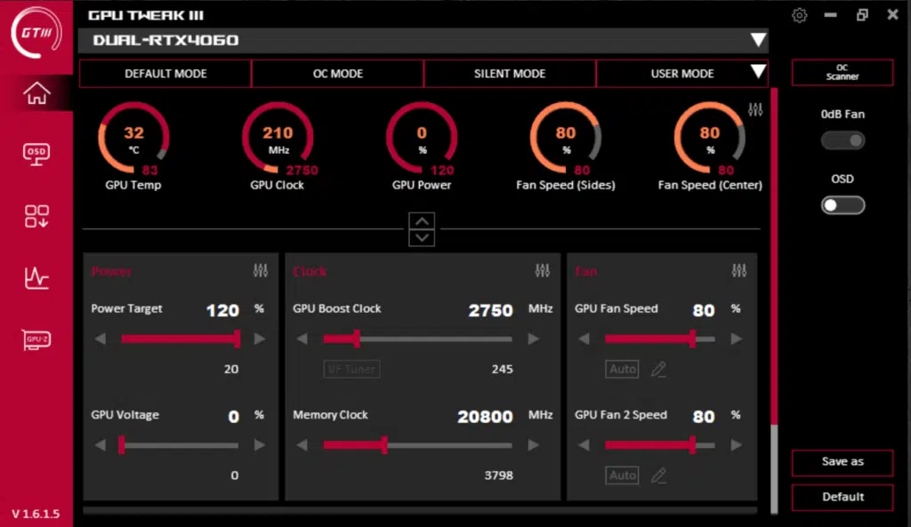Run the OC Scanner
Image resolution: width=911 pixels, height=527 pixels.
point(842,73)
